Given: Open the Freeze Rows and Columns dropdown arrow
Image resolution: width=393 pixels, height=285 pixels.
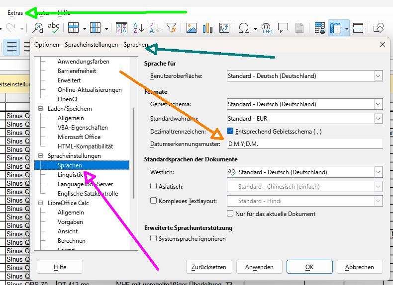Looking at the screenshot, I should tap(347, 28).
